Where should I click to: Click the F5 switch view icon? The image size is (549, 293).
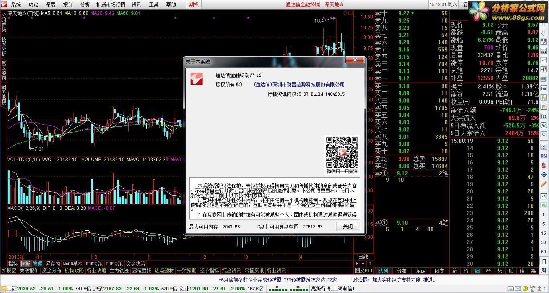pos(544,196)
